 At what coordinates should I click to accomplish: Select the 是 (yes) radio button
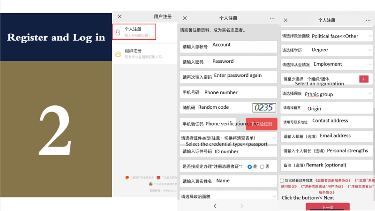click(x=250, y=166)
